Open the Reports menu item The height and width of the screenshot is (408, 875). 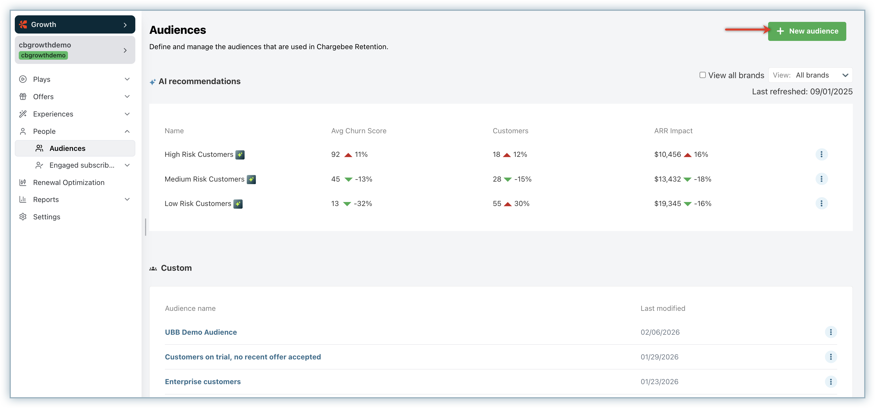click(46, 199)
